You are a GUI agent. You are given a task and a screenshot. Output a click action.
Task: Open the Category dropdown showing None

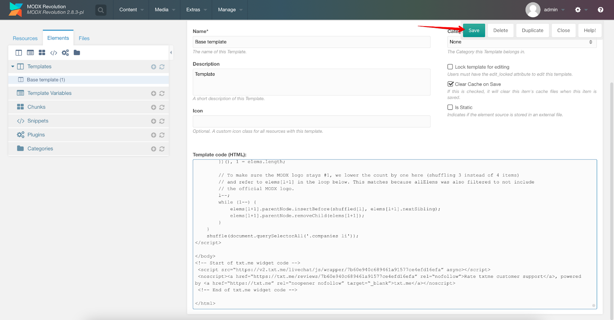click(522, 42)
